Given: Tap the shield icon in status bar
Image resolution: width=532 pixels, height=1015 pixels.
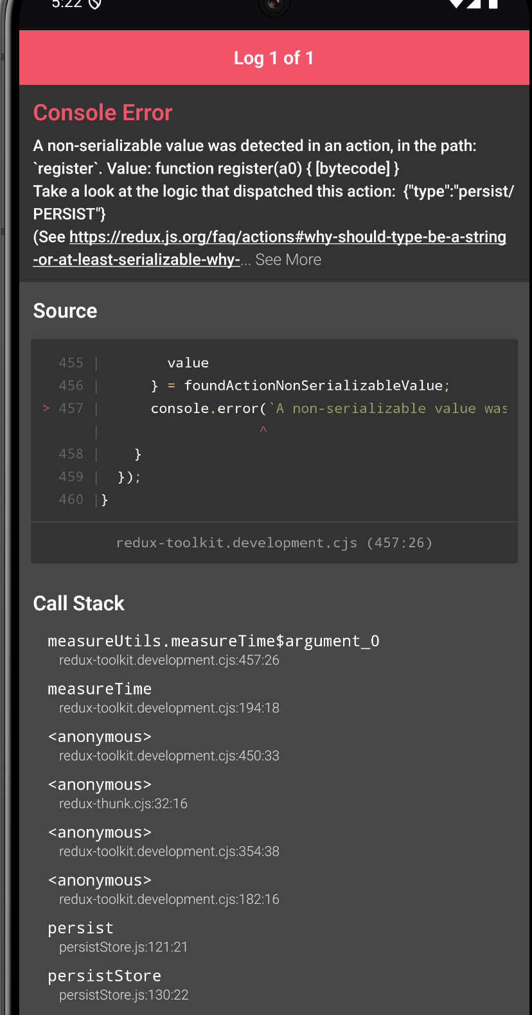Looking at the screenshot, I should pyautogui.click(x=95, y=4).
